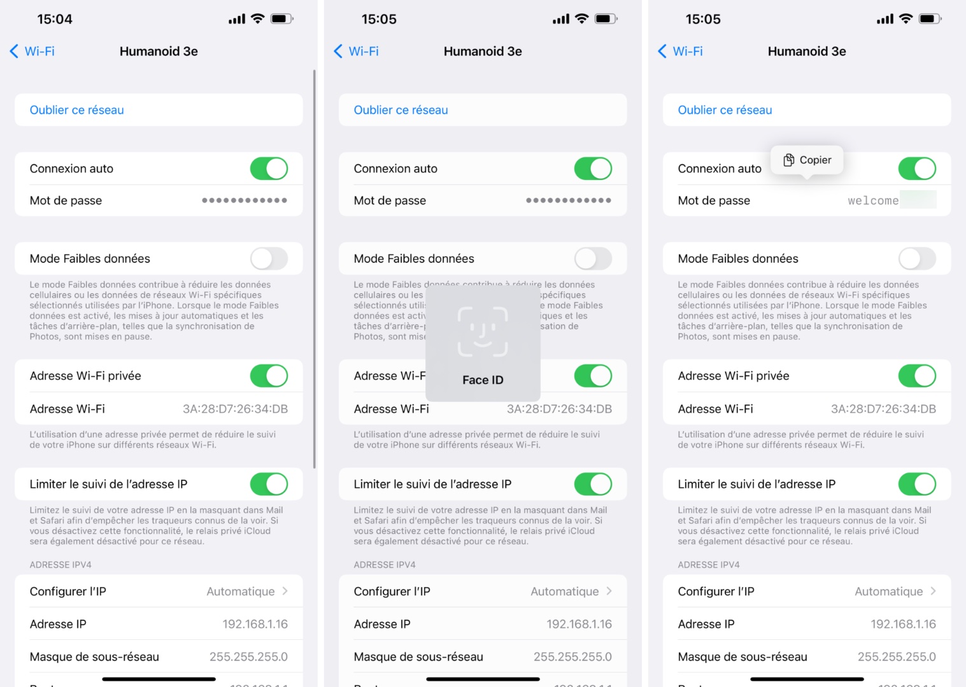Select Copier in the popup menu
This screenshot has width=966, height=687.
pyautogui.click(x=807, y=160)
